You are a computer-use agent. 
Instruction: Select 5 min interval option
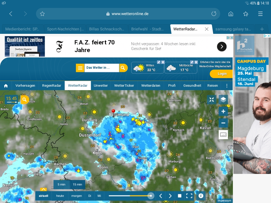coord(61,184)
